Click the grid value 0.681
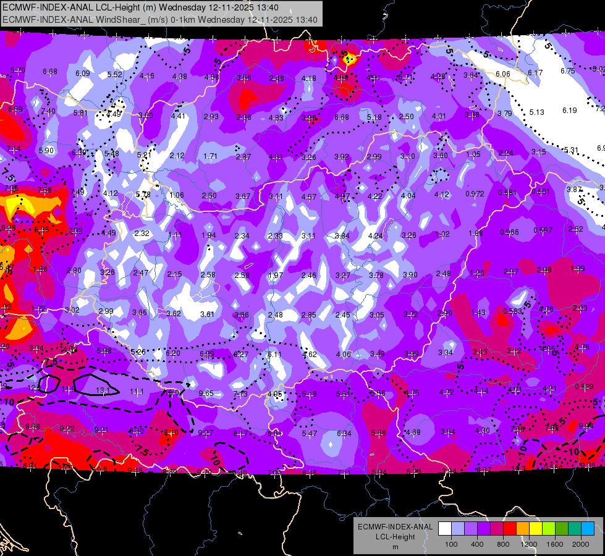This screenshot has width=605, height=556. pyautogui.click(x=507, y=193)
